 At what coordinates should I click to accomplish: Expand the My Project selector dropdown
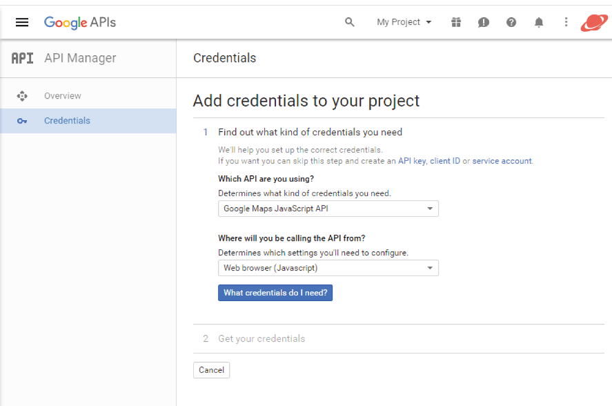pyautogui.click(x=404, y=22)
